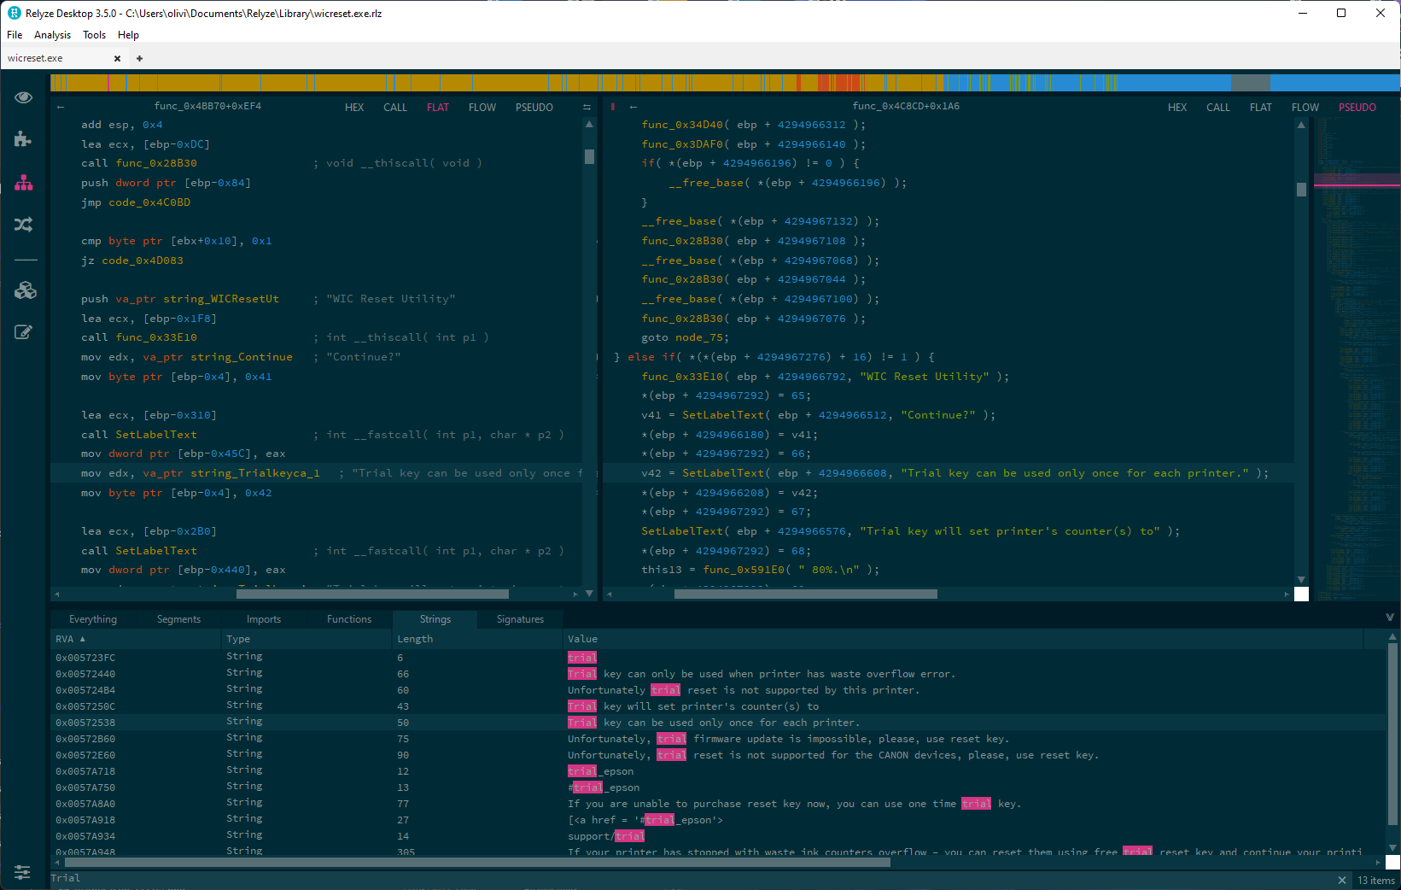This screenshot has width=1401, height=890.
Task: Open the plugins puzzle-piece icon in sidebar
Action: [x=24, y=139]
